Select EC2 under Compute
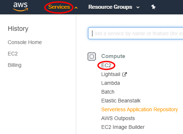 click(106, 65)
